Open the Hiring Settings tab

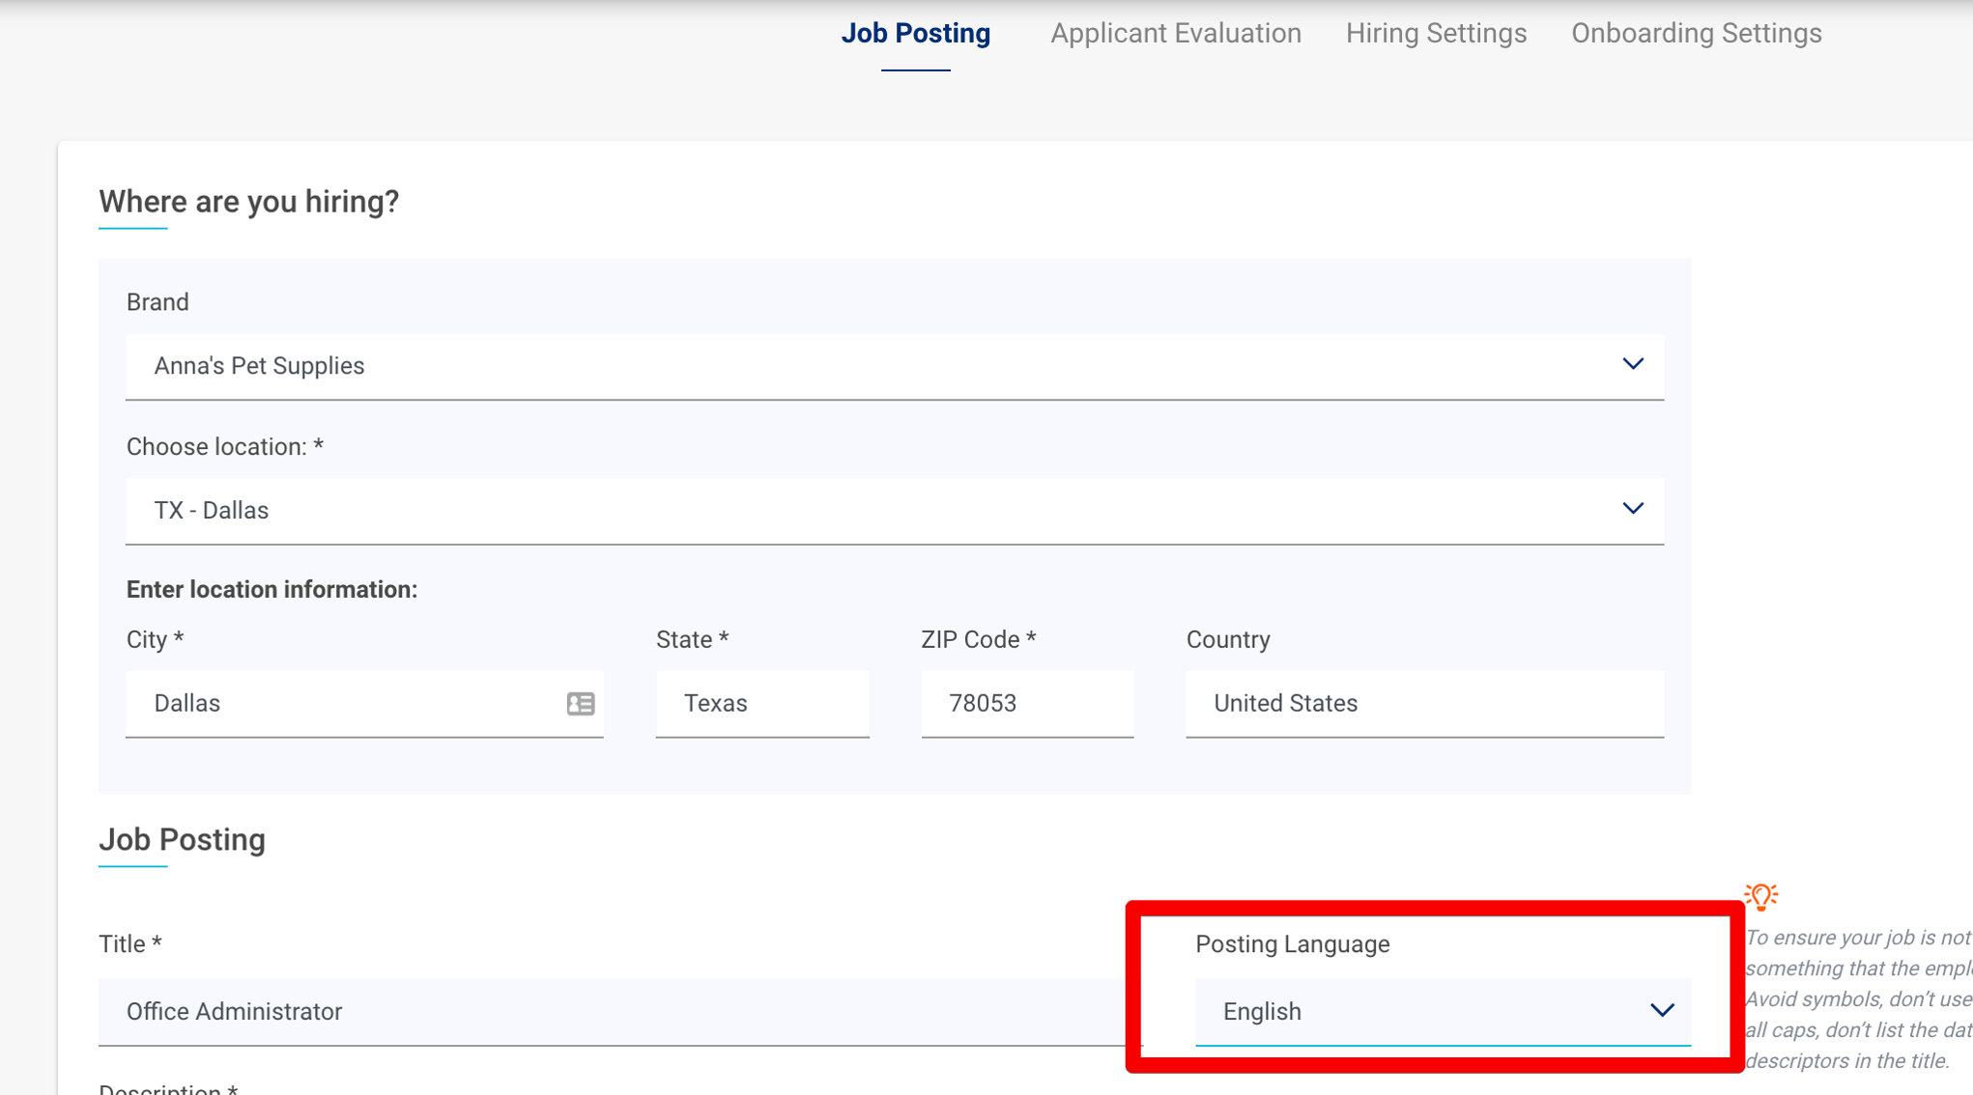[1436, 34]
